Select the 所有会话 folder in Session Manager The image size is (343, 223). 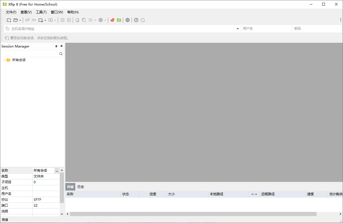point(19,60)
